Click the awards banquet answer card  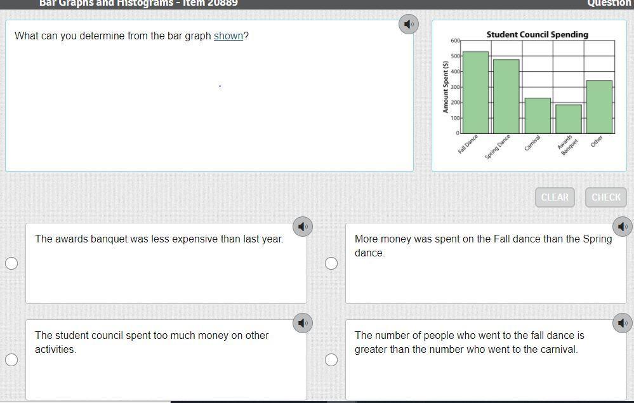(x=166, y=263)
